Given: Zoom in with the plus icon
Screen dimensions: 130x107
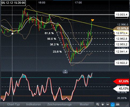Looking at the screenshot, I should click(x=103, y=105).
